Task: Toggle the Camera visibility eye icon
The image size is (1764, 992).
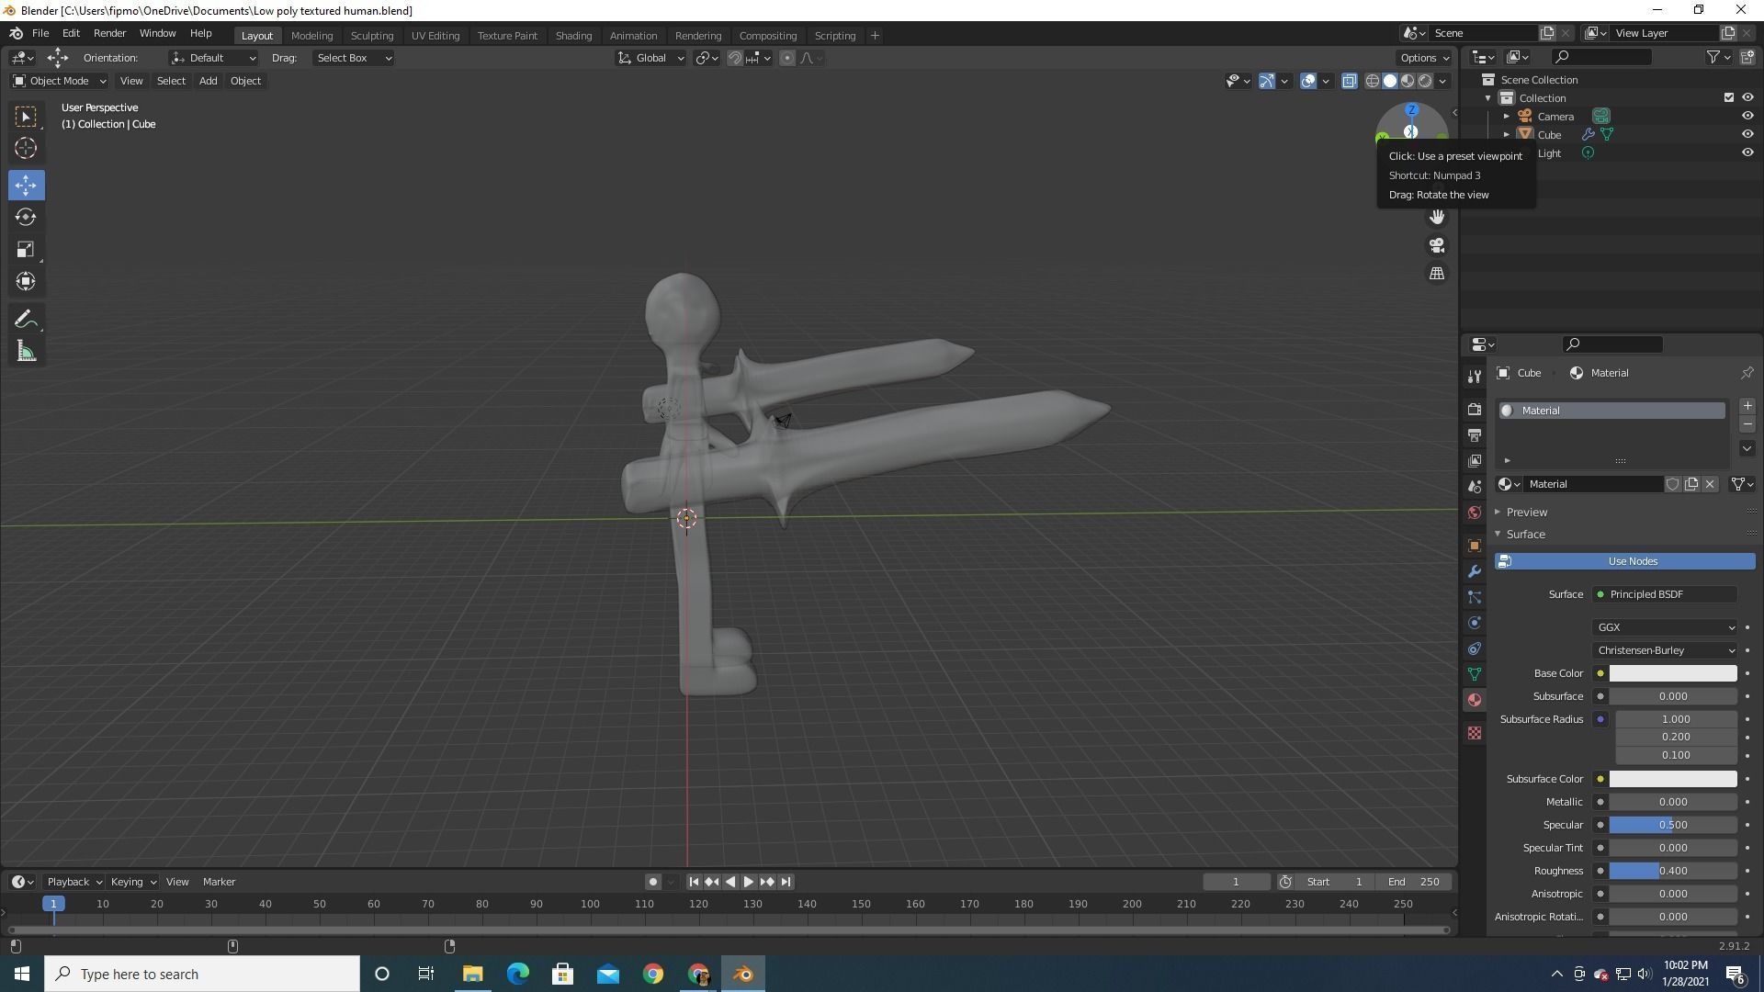Action: pos(1747,116)
